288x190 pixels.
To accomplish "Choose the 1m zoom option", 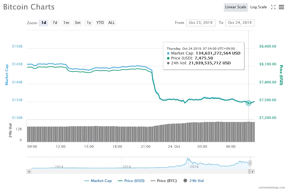I will [66, 23].
